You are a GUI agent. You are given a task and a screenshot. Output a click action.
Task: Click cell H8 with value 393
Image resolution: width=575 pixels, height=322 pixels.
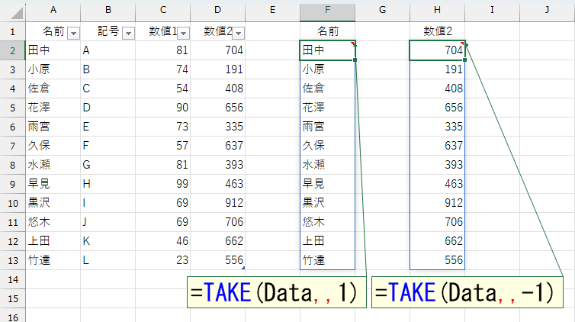[437, 165]
